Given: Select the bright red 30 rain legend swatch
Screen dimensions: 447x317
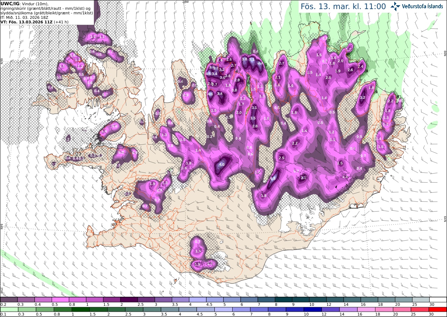Looking at the screenshot, I should click(438, 309).
